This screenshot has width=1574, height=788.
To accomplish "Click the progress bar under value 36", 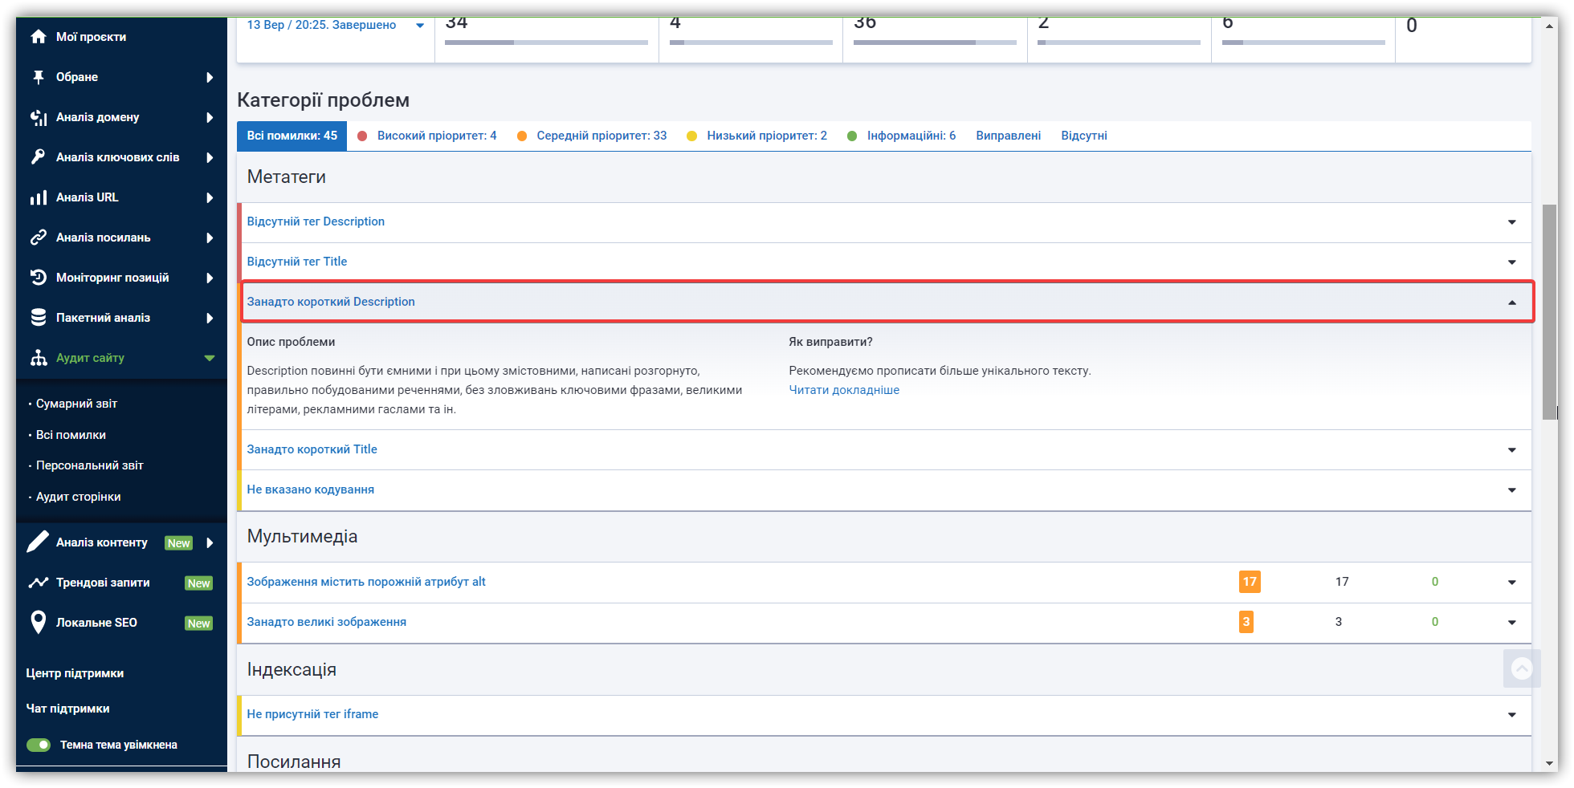I will coord(935,43).
